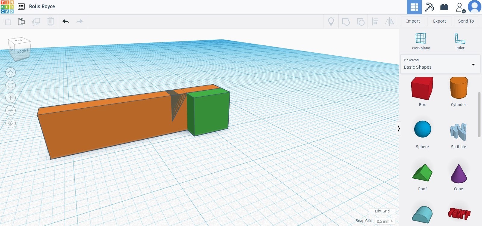Open the Basic Shapes dropdown

[x=440, y=64]
